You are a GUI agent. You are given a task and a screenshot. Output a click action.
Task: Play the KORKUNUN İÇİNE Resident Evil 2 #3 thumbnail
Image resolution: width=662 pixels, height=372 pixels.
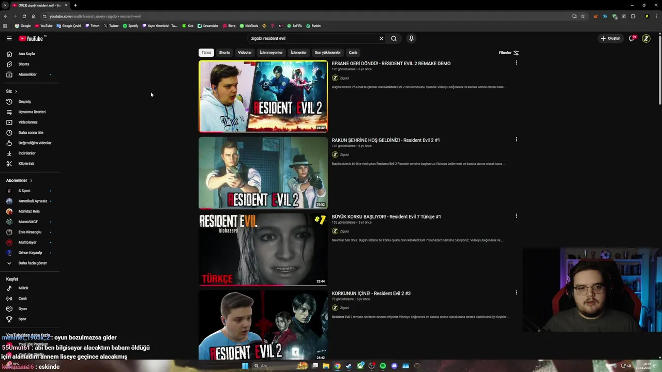(263, 324)
